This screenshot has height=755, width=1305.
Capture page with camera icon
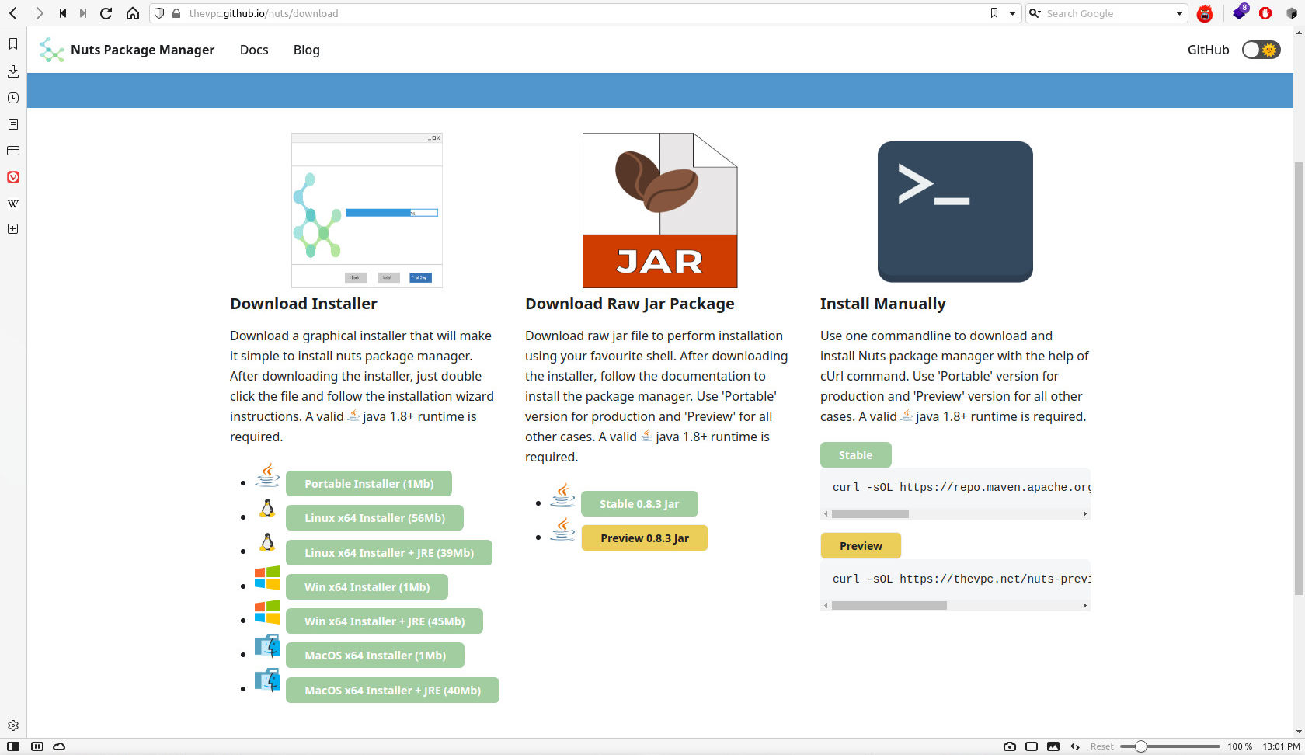click(1009, 746)
